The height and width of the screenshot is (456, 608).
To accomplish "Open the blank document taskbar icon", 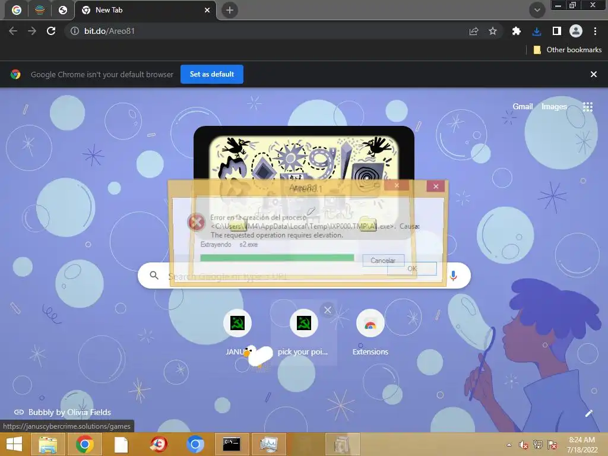I will pos(121,444).
